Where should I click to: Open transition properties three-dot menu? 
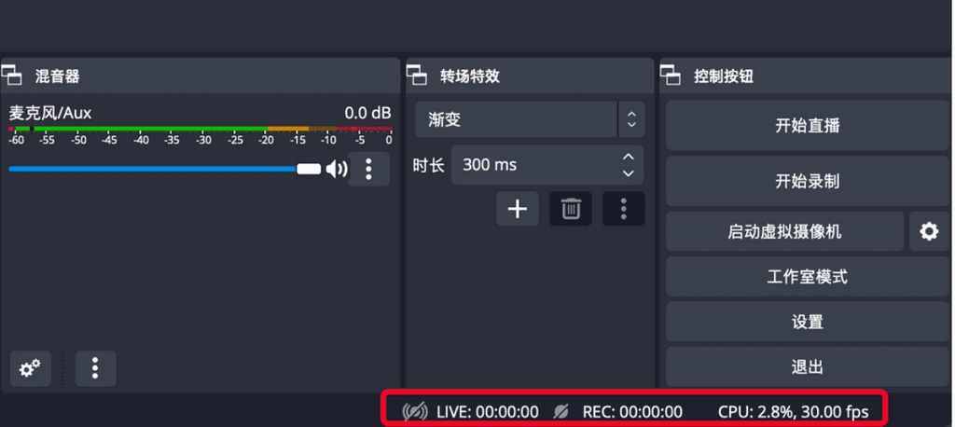[624, 209]
